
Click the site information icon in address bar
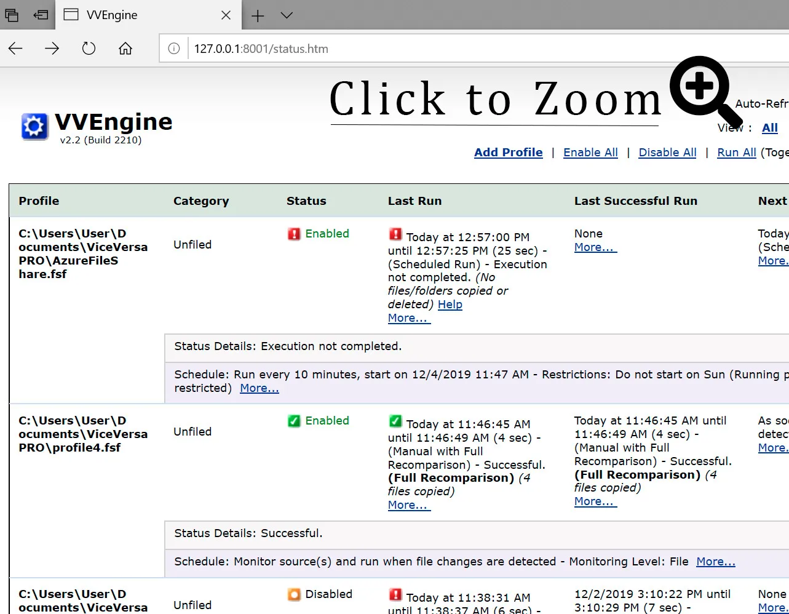click(x=175, y=49)
